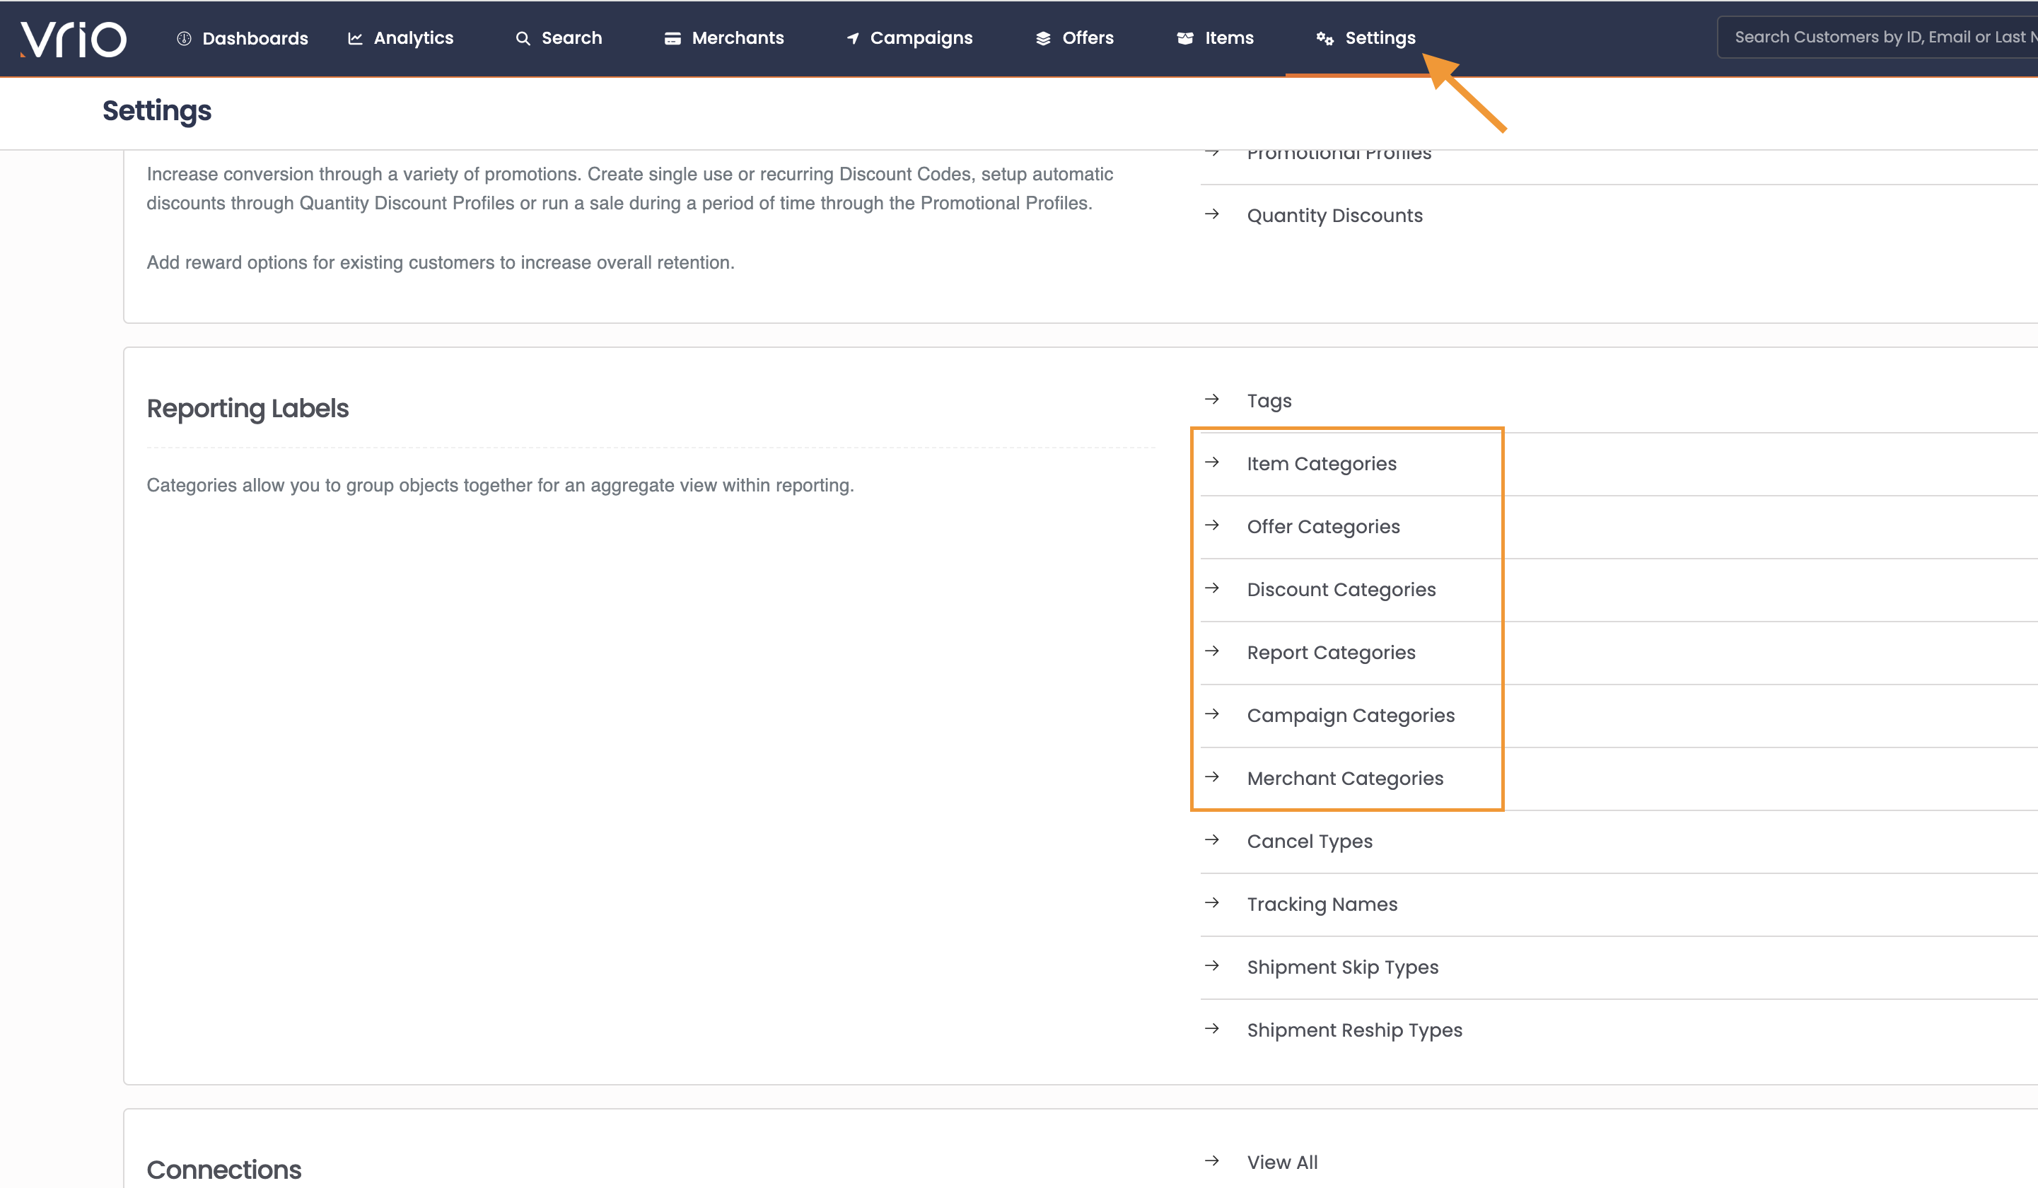Open the Analytics menu

click(x=400, y=38)
